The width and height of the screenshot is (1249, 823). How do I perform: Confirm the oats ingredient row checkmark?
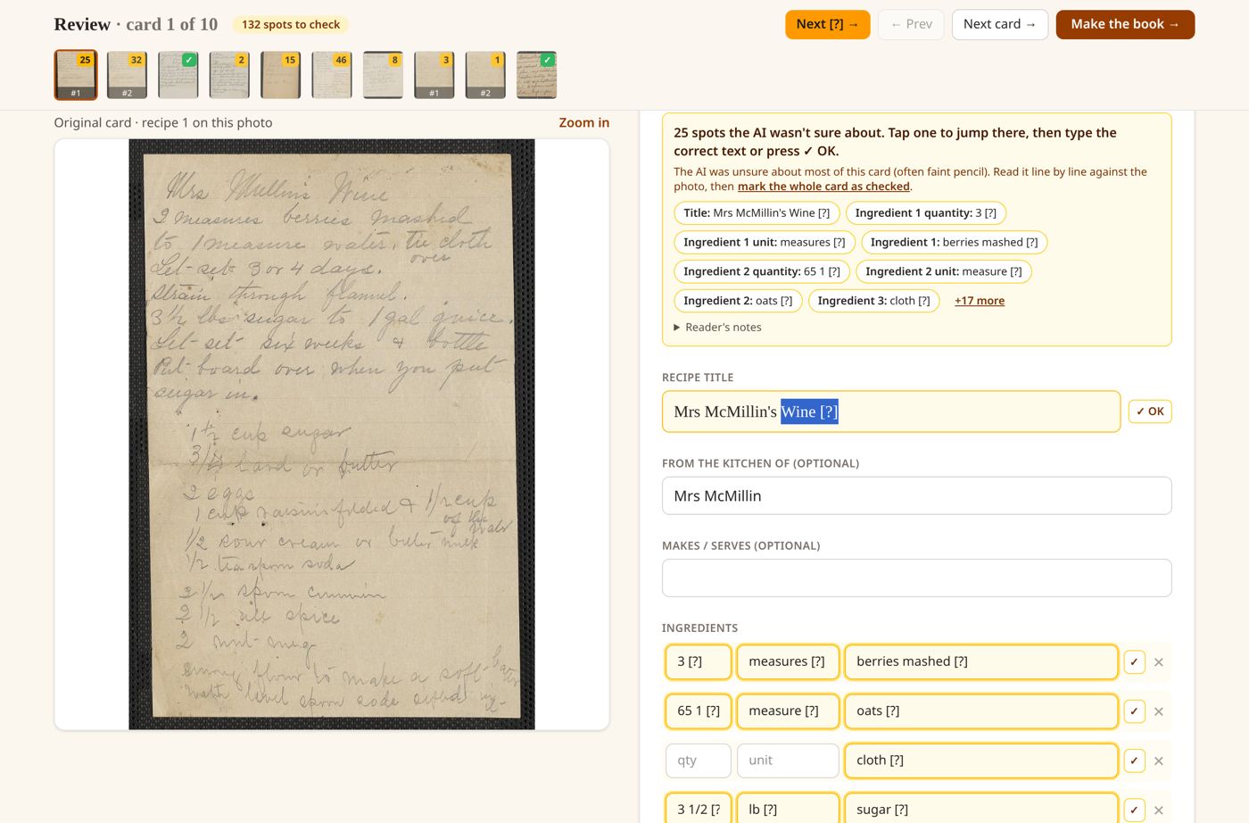tap(1134, 711)
